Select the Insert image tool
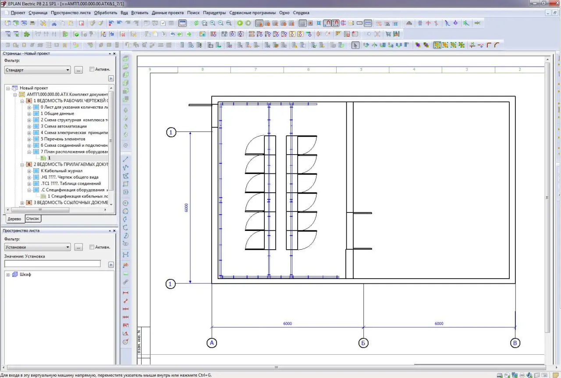561x378 pixels. (126, 273)
